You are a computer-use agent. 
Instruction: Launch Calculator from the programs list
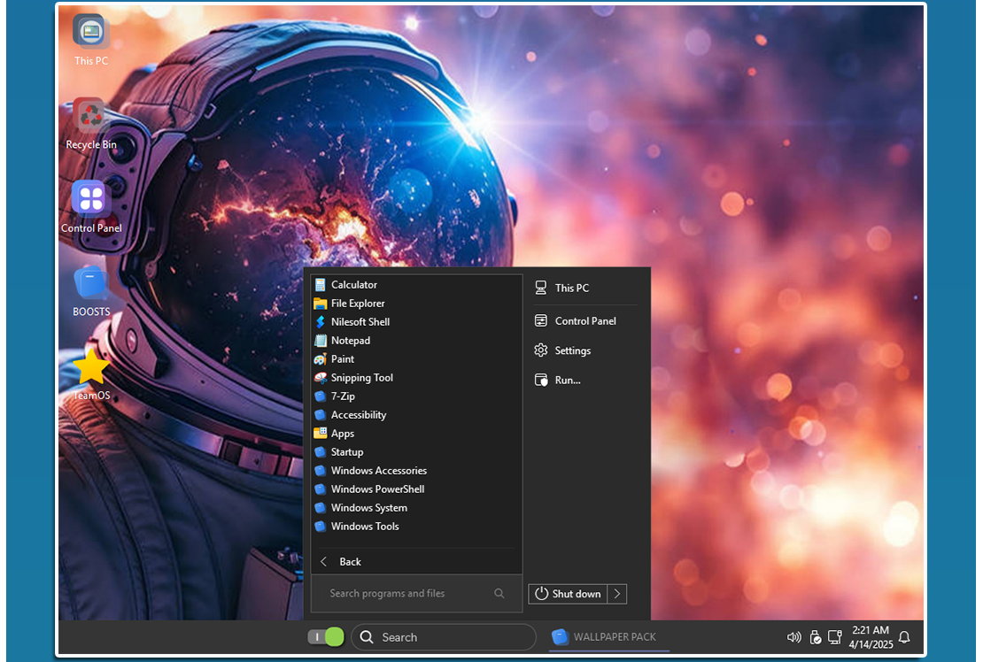(353, 285)
